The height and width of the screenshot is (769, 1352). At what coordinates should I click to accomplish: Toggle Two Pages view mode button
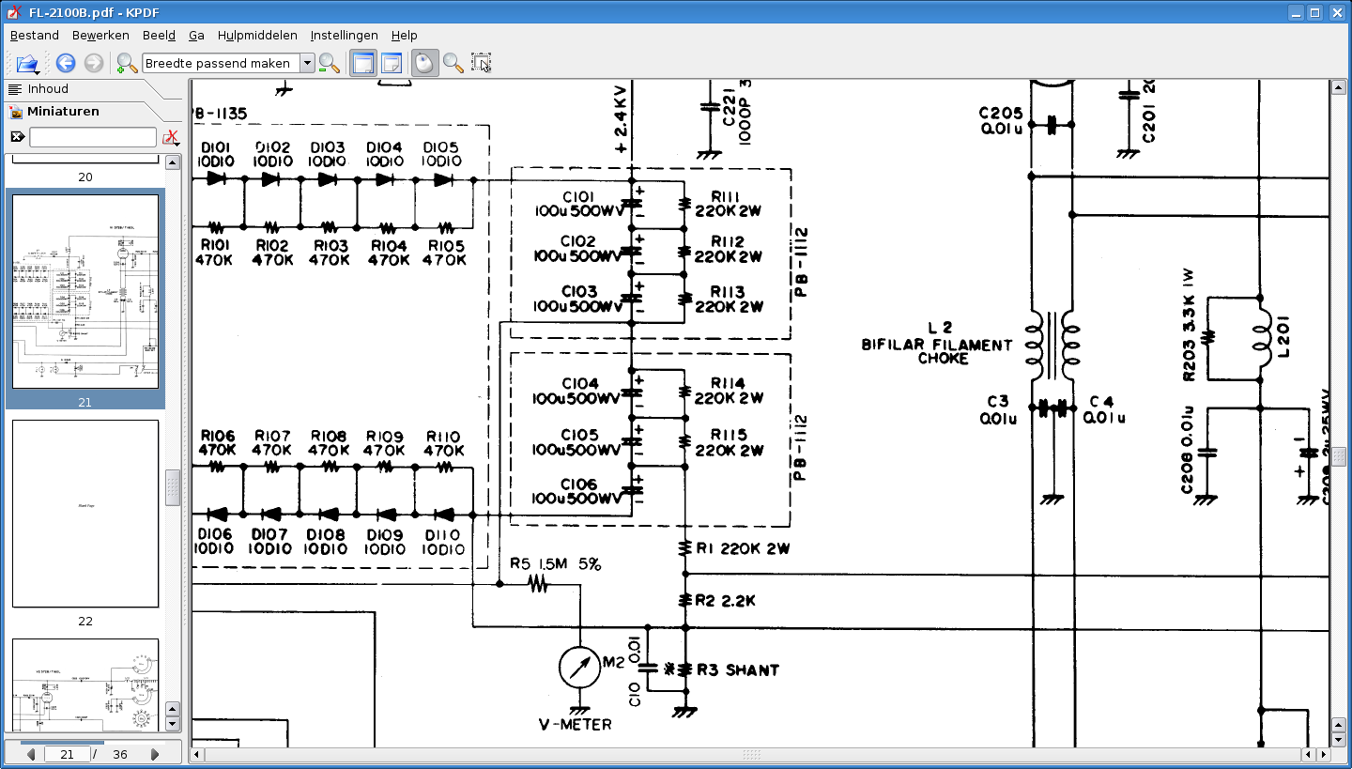coord(392,63)
